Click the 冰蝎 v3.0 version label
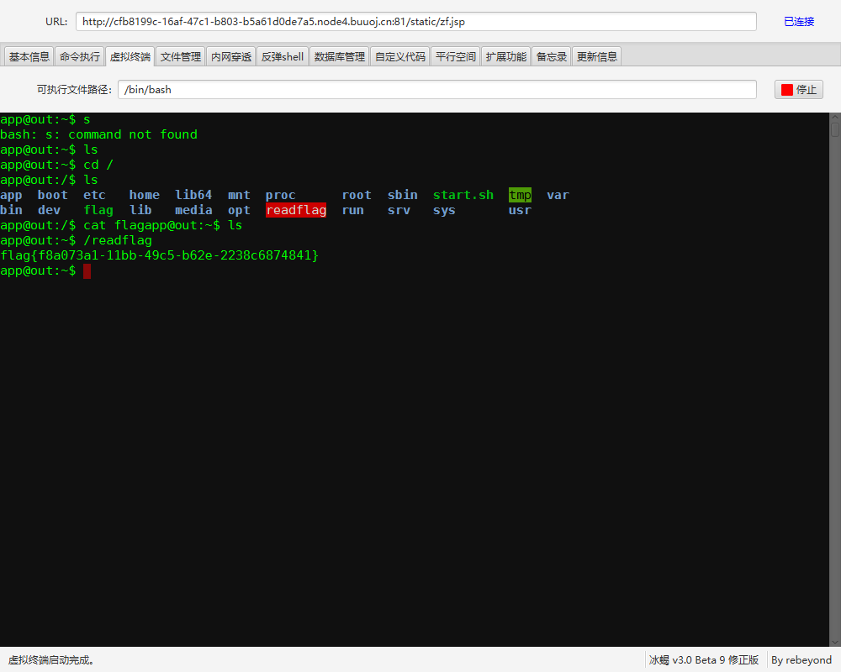 (704, 659)
